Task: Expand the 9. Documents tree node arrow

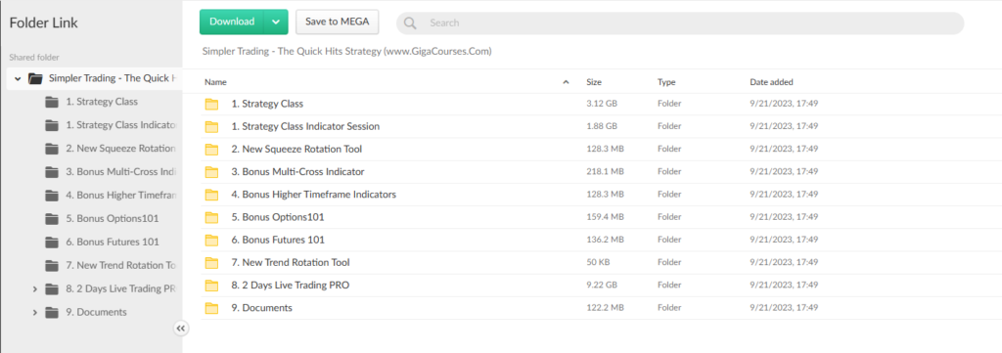Action: (x=35, y=312)
